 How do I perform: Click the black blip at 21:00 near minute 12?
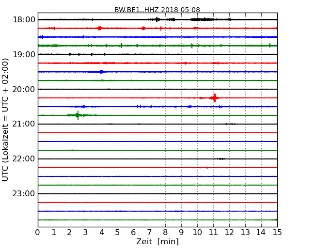click(x=230, y=124)
